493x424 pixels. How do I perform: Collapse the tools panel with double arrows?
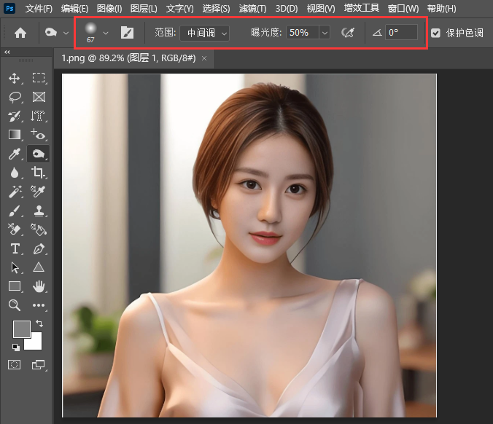tap(7, 52)
